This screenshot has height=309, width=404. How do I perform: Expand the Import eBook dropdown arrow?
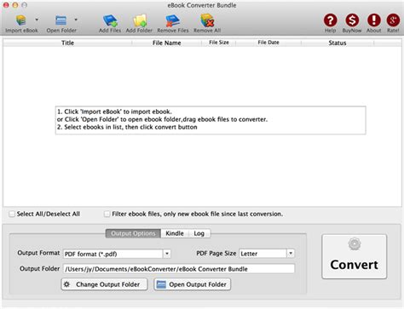(37, 20)
